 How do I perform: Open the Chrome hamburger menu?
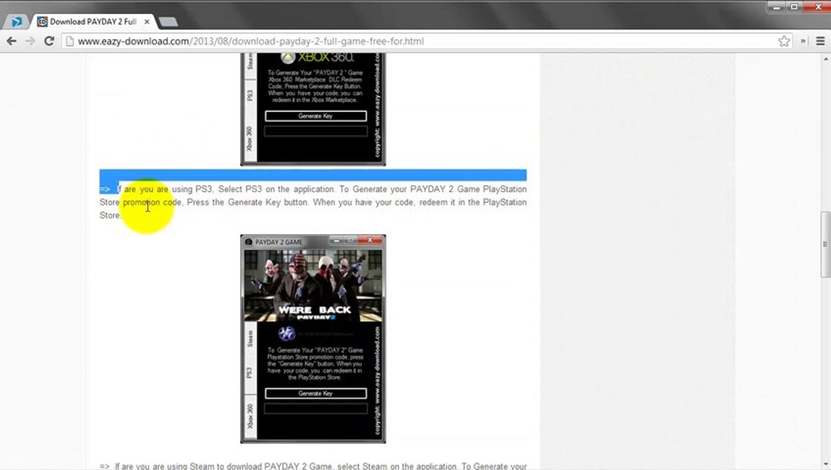(820, 41)
